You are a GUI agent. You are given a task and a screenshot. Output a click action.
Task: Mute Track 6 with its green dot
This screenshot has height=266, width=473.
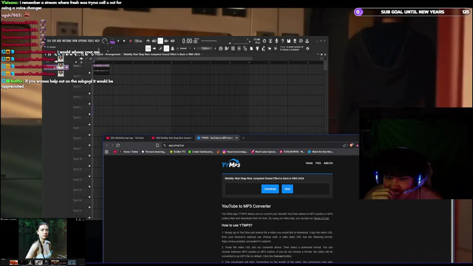pos(89,125)
